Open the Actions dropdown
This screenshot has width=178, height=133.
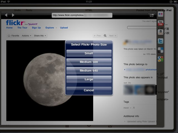click(x=26, y=36)
